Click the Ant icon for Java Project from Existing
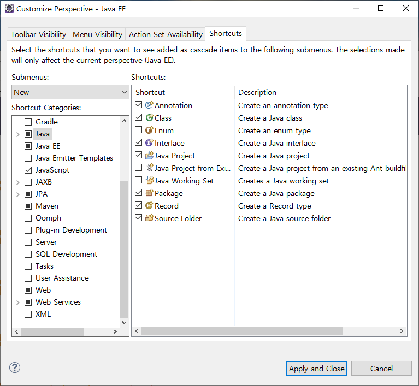The width and height of the screenshot is (419, 386). pos(149,168)
